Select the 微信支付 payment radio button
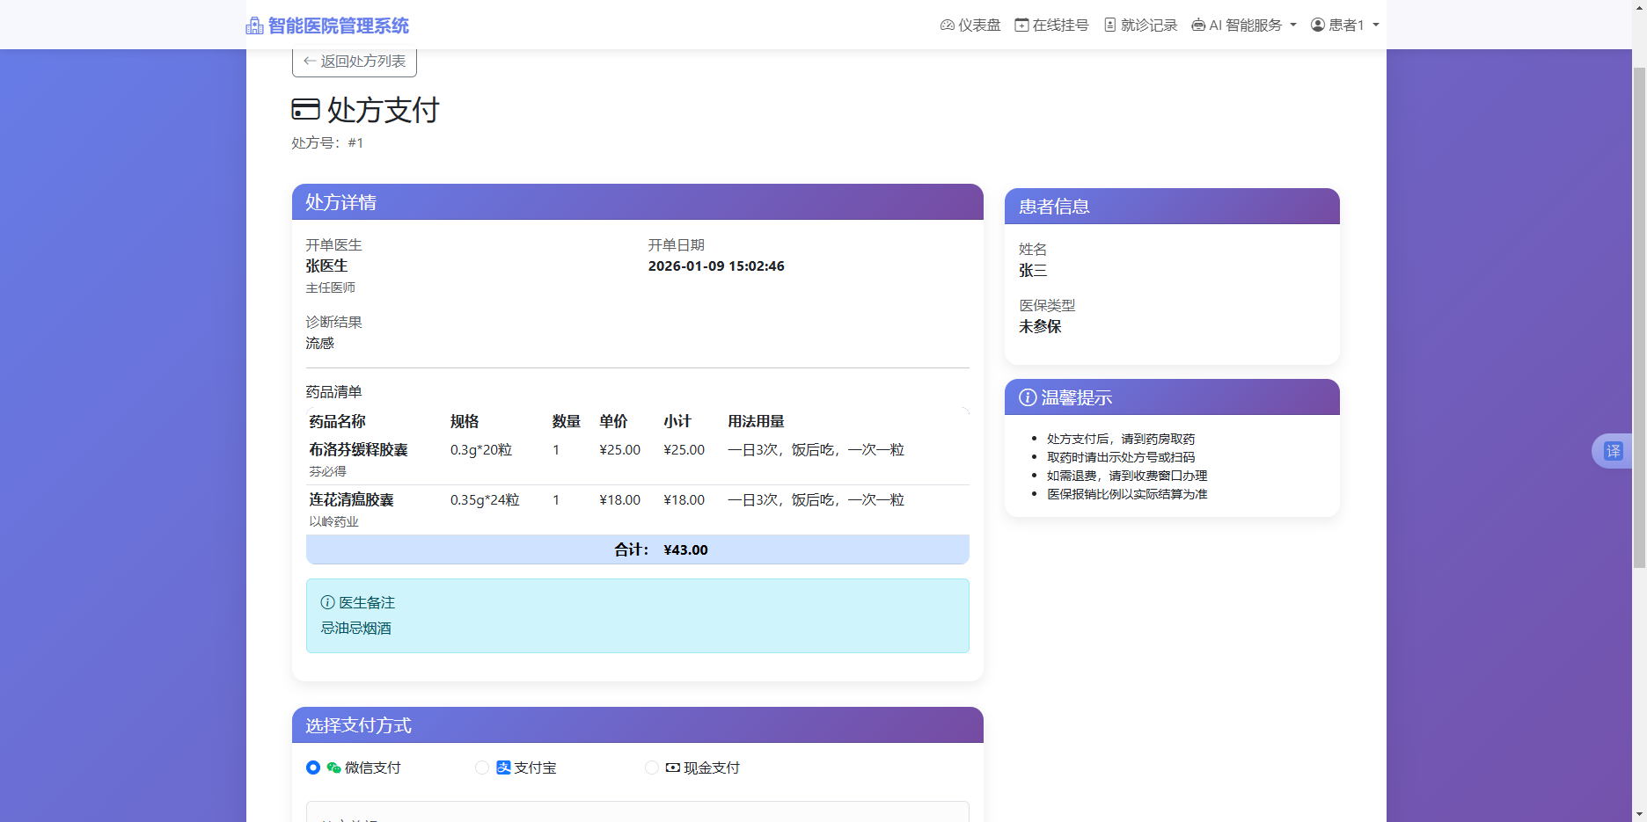The width and height of the screenshot is (1647, 822). tap(312, 767)
